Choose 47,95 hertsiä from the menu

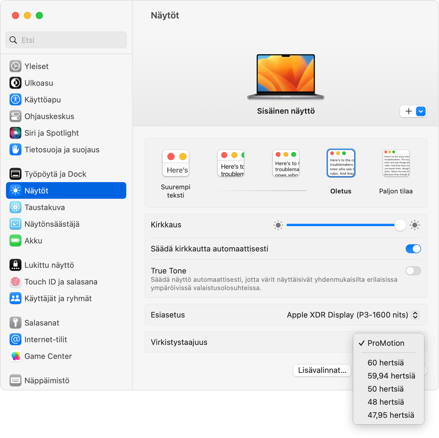(391, 415)
